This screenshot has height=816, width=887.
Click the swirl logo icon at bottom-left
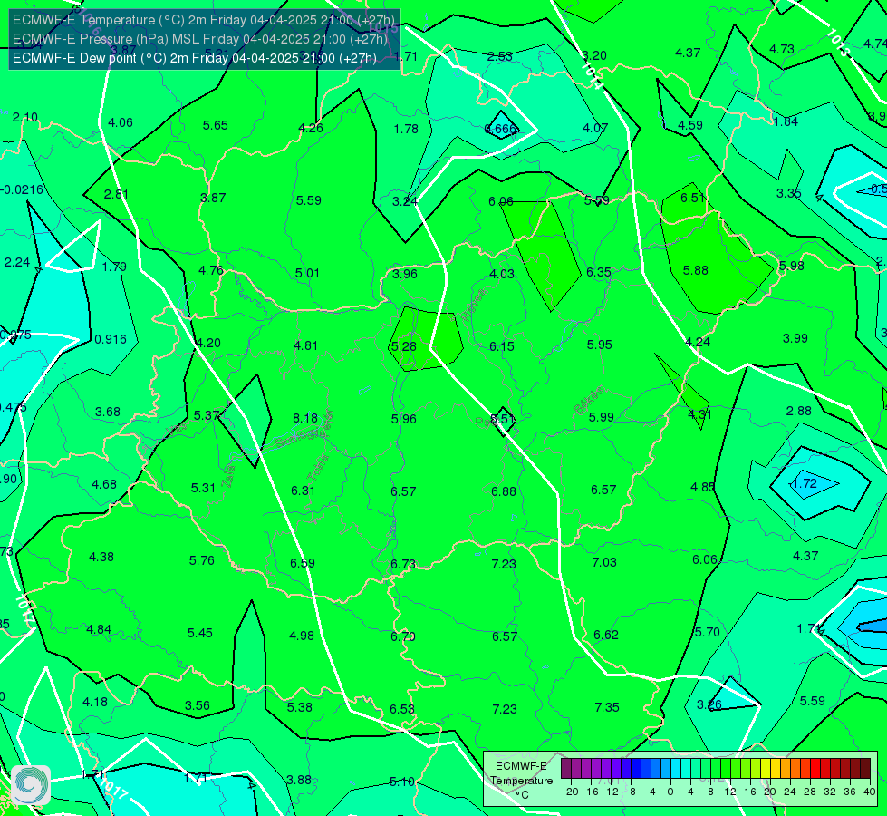tap(31, 785)
